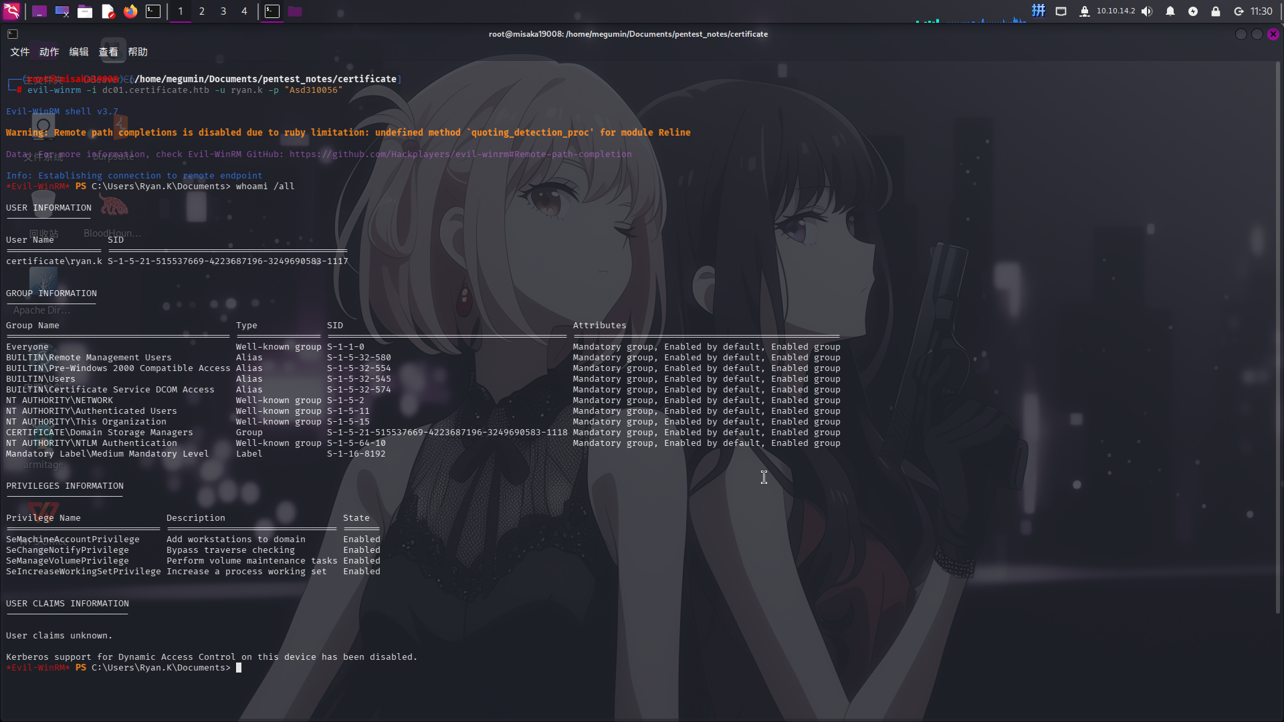Open the file manager launcher icon
The height and width of the screenshot is (722, 1284).
[85, 11]
